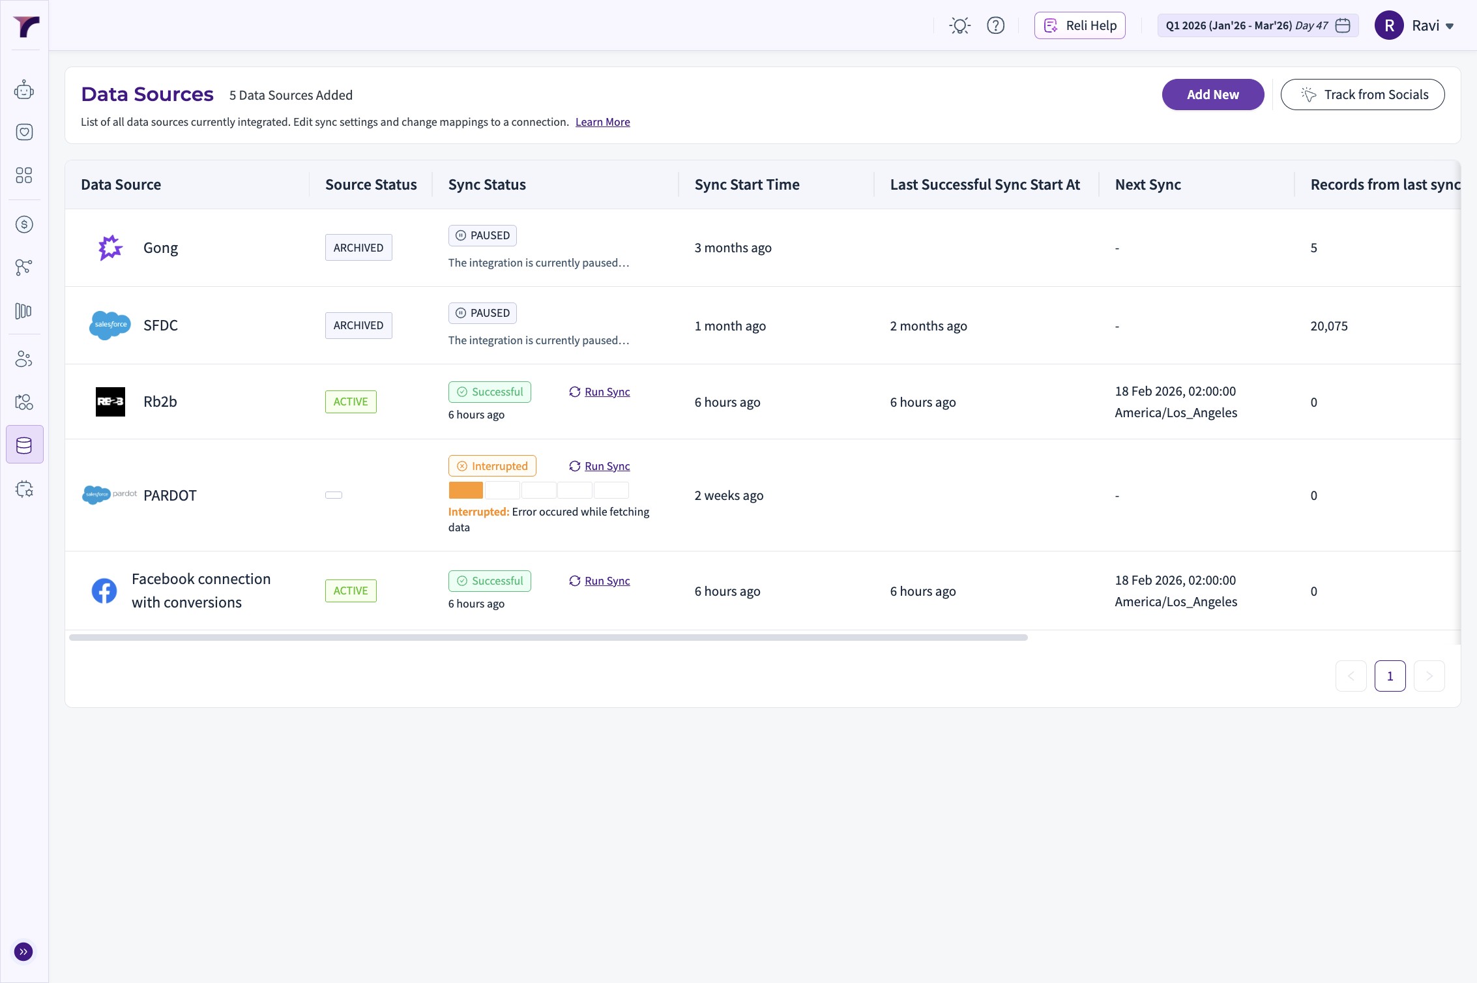This screenshot has width=1477, height=983.
Task: Expand the sidebar with double-chevron button
Action: [x=23, y=952]
